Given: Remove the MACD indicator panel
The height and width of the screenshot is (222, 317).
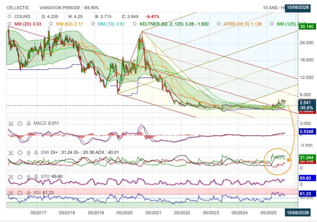Looking at the screenshot, I should (11, 124).
